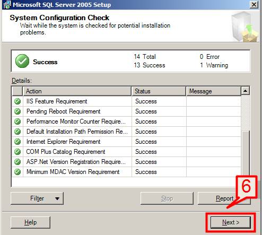
Task: Sort by the Action column header
Action: coord(77,91)
